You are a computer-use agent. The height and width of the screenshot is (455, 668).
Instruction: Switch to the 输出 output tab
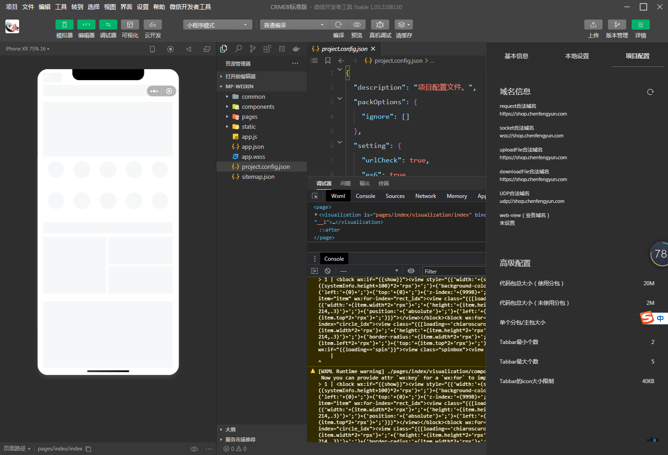click(365, 183)
